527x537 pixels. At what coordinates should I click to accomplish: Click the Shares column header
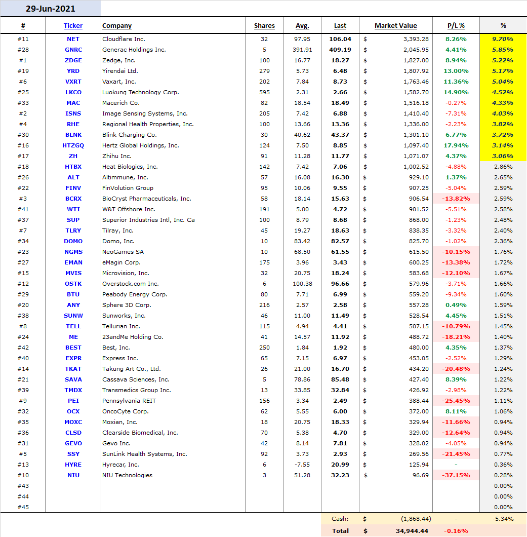pos(264,26)
